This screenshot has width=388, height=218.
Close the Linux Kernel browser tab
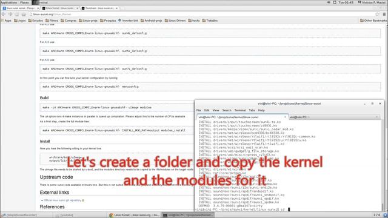(x=77, y=8)
